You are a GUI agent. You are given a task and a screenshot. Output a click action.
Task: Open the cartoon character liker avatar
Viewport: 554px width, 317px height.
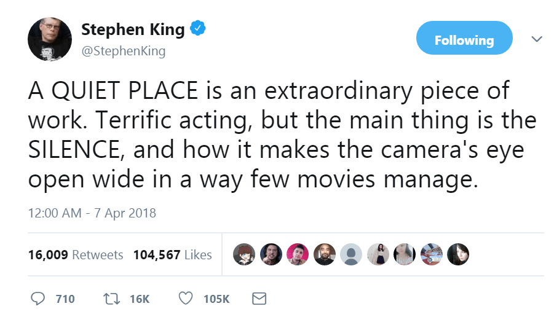pos(245,254)
